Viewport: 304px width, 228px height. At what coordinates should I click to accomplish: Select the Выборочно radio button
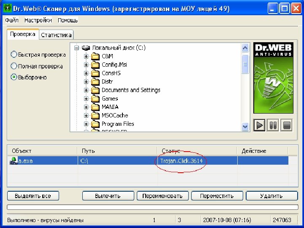pos(14,77)
